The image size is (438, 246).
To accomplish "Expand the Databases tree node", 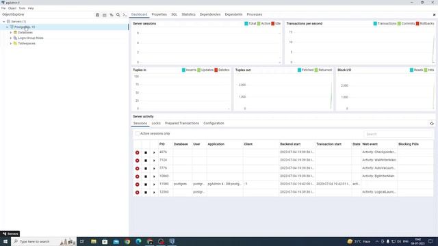I will tap(11, 33).
